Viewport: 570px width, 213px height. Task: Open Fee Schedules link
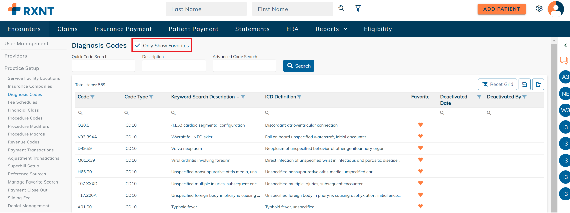click(23, 102)
